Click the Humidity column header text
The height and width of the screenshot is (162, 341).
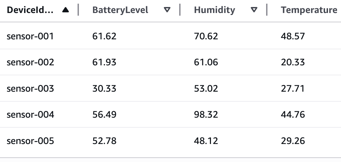point(215,10)
